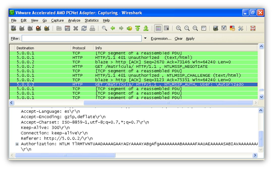Open the Help menu
This screenshot has width=273, height=169.
[106, 21]
